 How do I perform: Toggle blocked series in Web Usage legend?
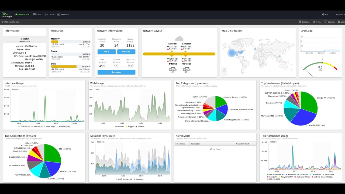[140, 126]
